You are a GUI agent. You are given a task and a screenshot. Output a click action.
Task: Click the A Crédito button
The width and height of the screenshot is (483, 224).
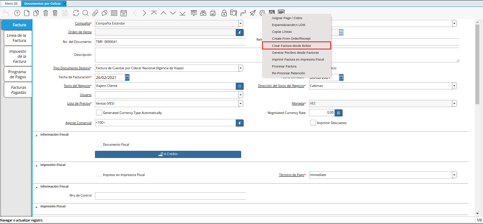168,154
